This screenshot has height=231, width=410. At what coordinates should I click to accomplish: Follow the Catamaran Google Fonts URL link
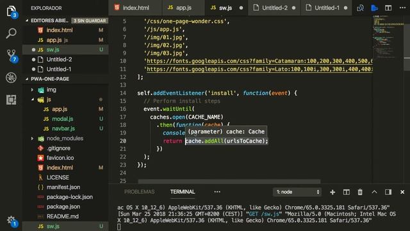point(259,61)
